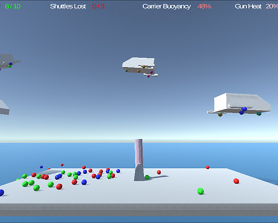Viewport: 278px width, 223px height.
Task: Click the "Carrier Buoyancy" label
Action: [167, 6]
